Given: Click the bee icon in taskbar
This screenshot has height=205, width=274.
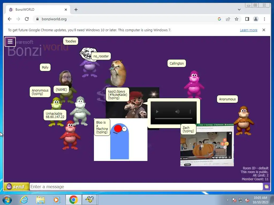Looking at the screenshot, I should 90,200.
